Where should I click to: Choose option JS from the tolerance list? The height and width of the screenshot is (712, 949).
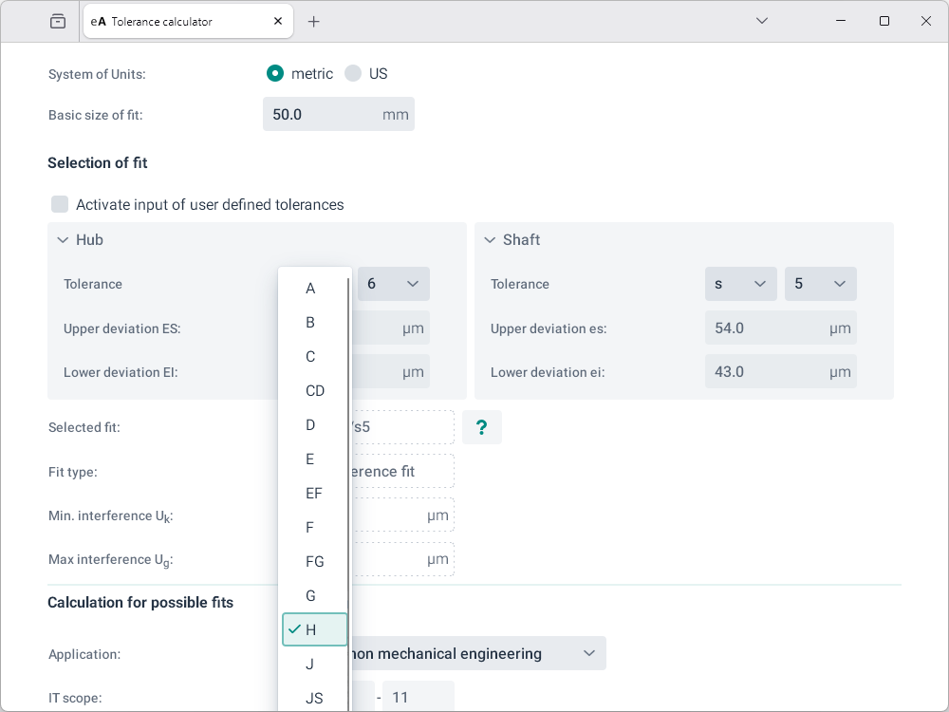point(314,698)
